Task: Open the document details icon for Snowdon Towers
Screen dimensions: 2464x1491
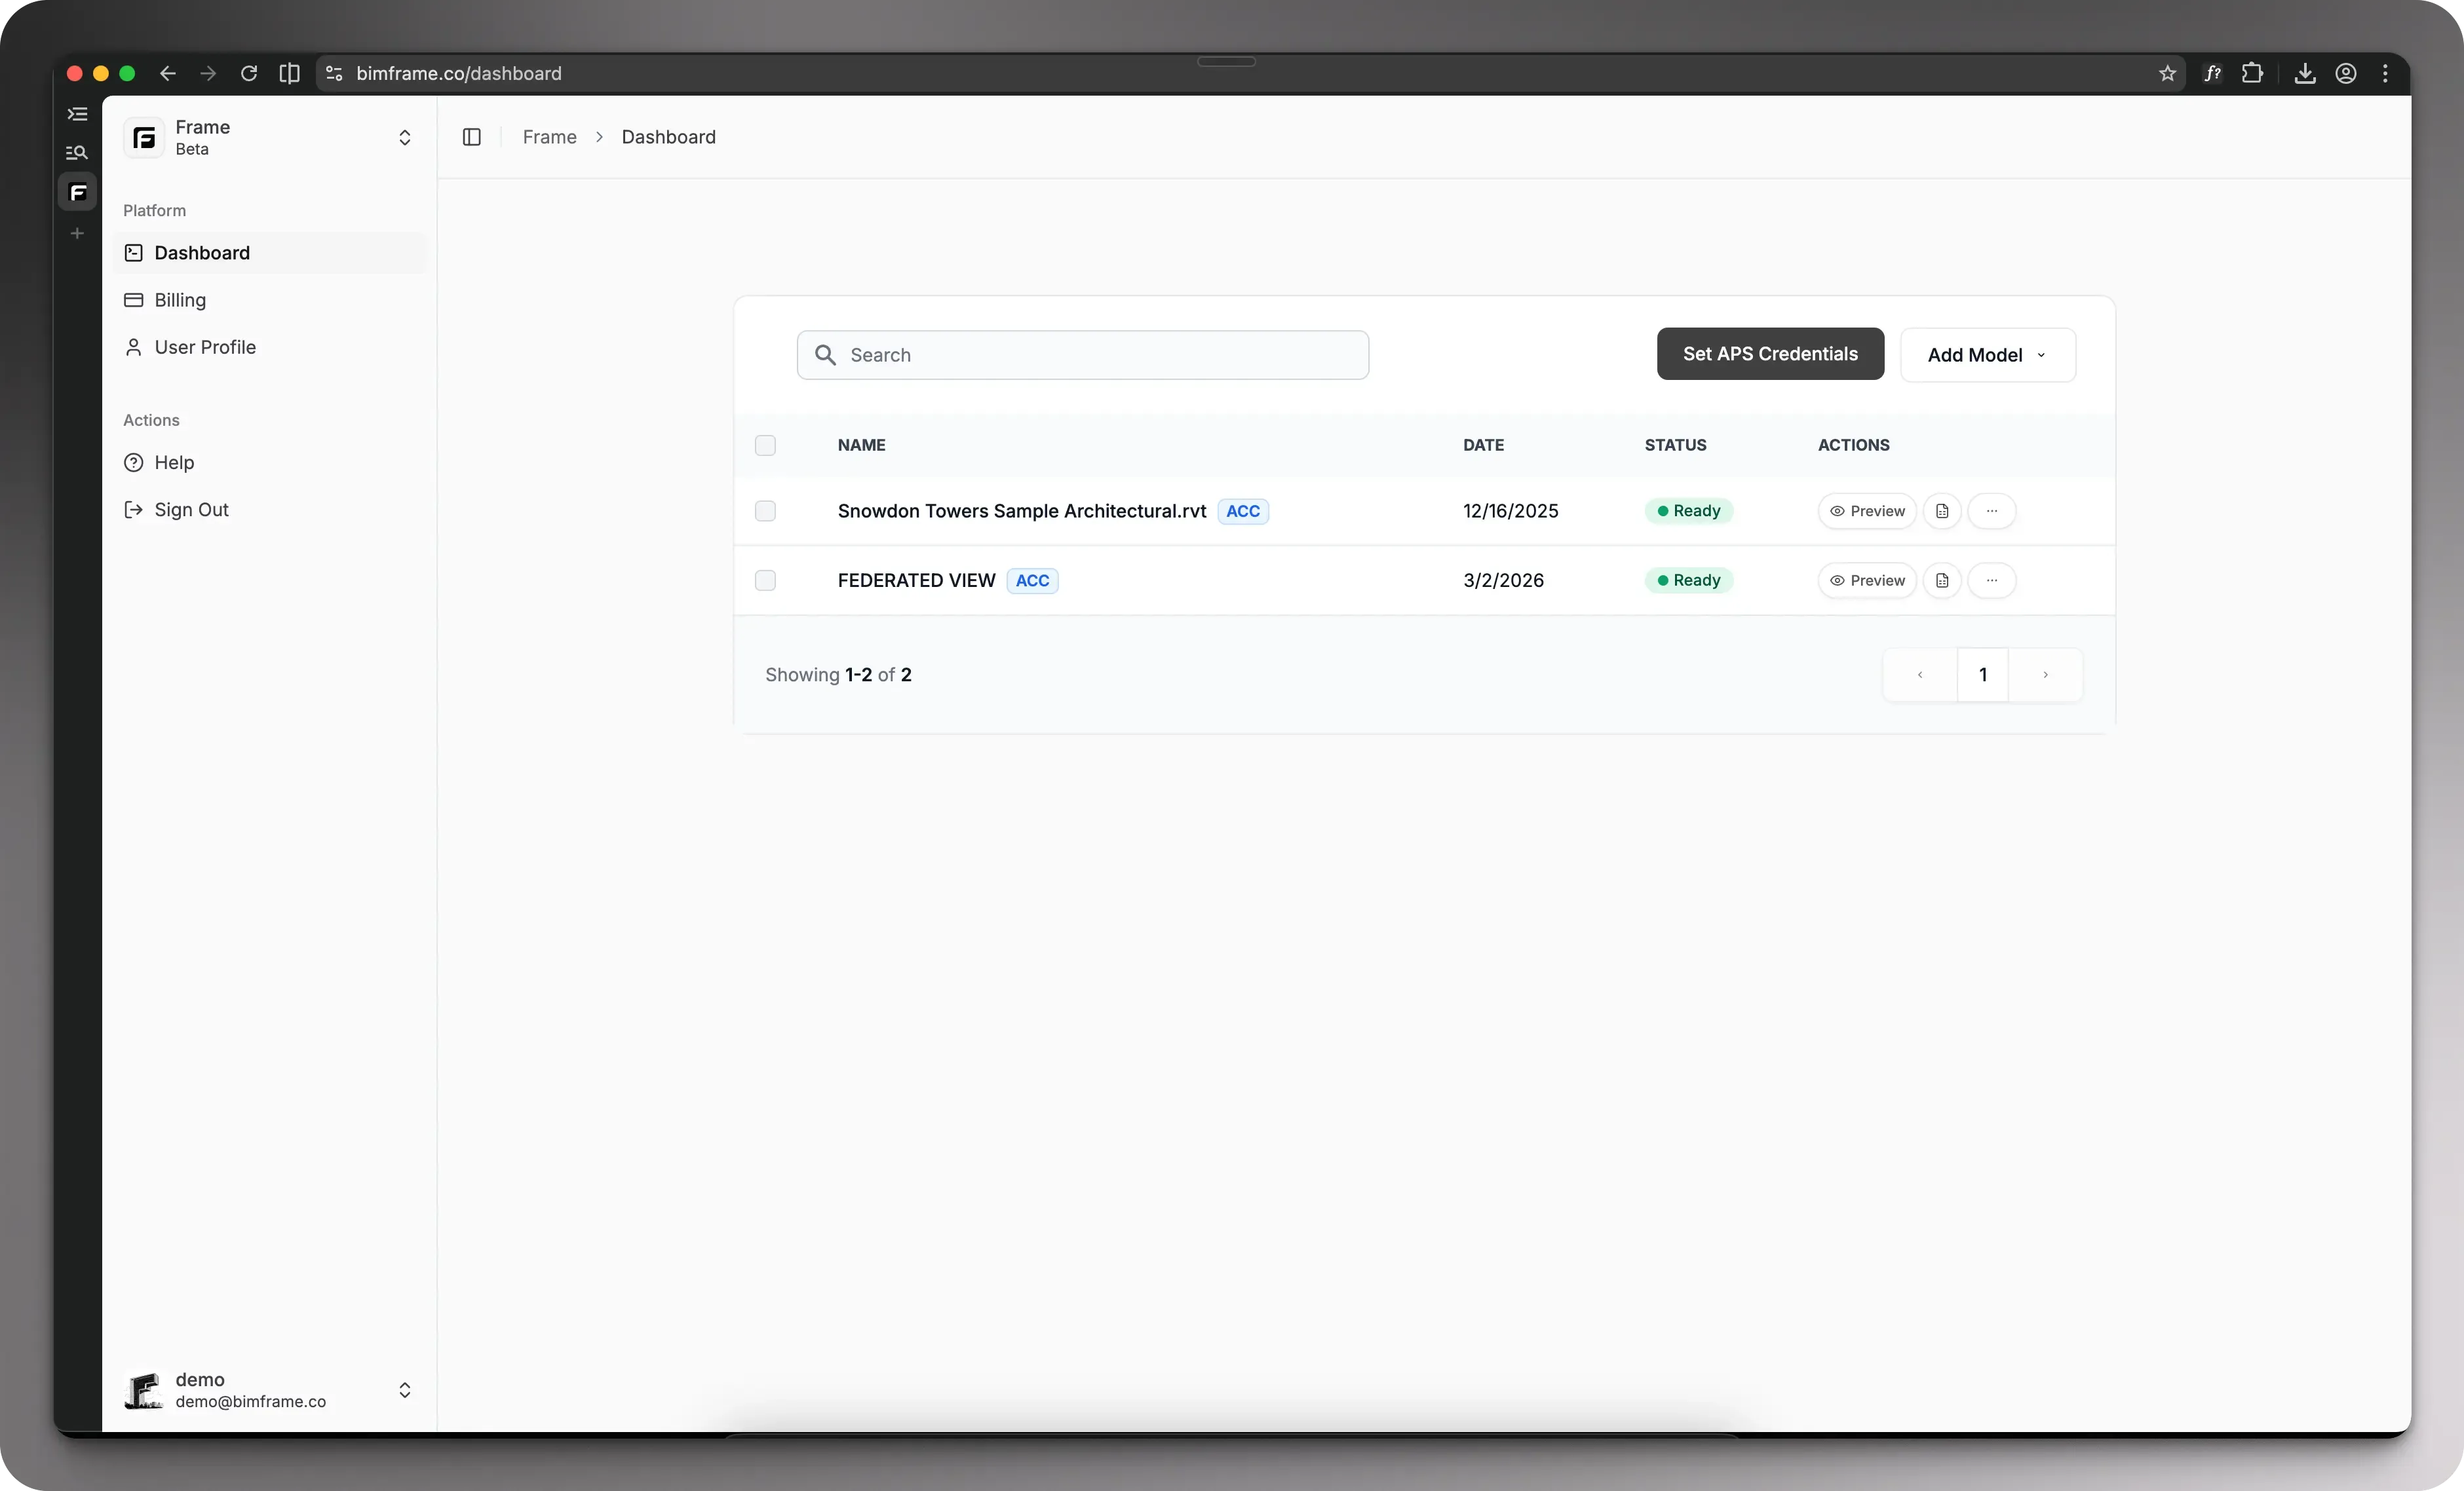Action: [1942, 511]
